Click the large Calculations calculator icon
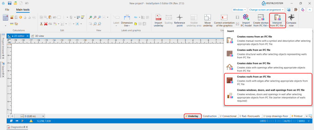 tap(5, 17)
